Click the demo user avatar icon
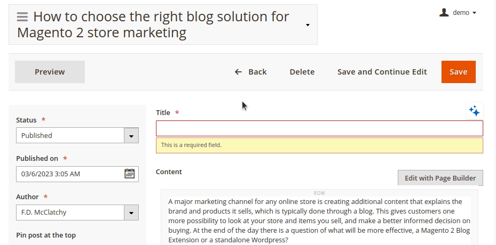Screen dimensions: 496x245 (444, 12)
